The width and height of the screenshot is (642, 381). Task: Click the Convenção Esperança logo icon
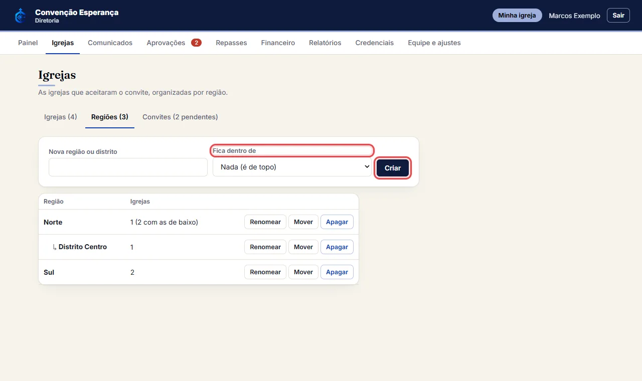point(20,16)
